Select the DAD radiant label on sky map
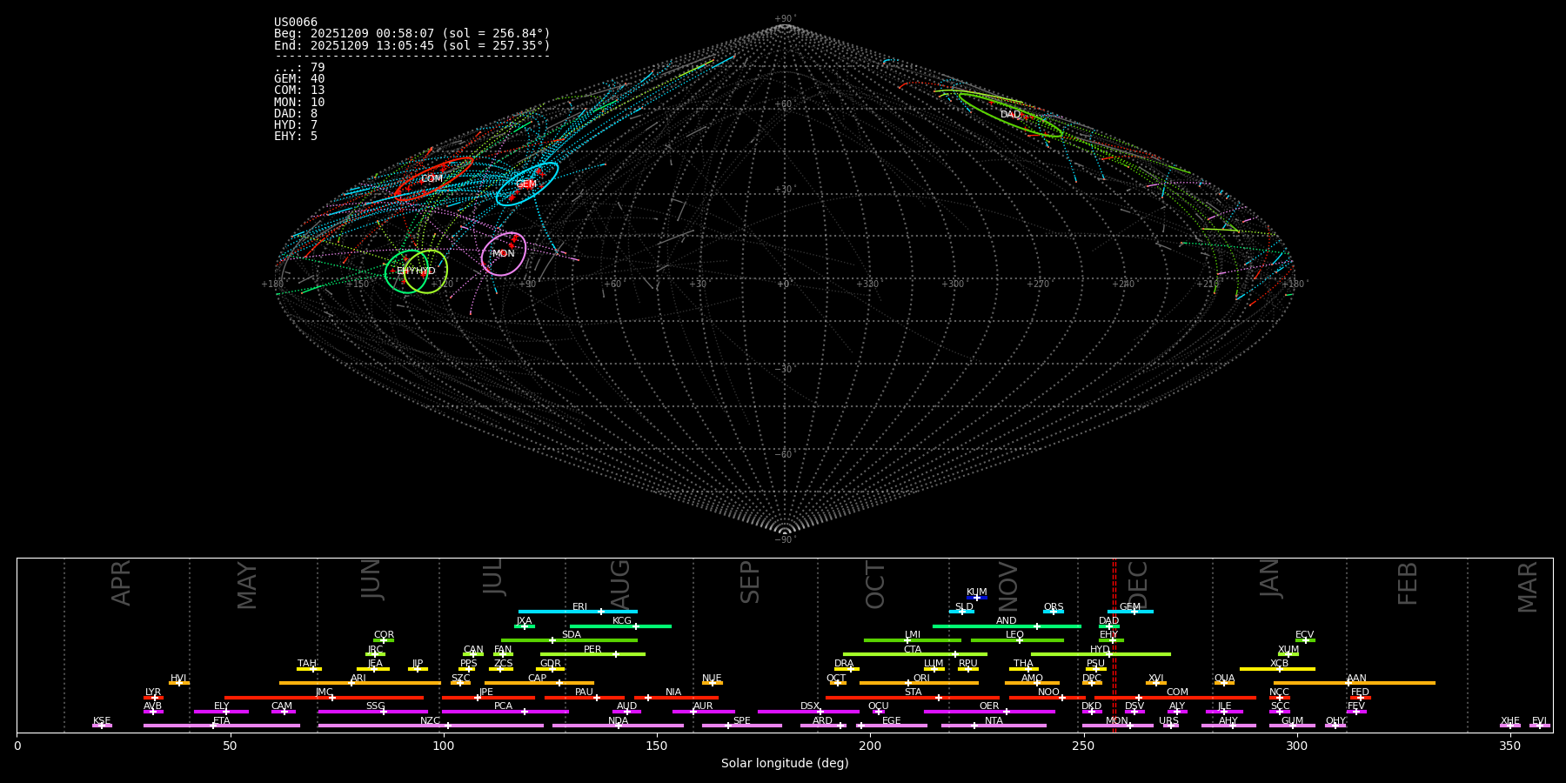Image resolution: width=1566 pixels, height=783 pixels. point(1010,115)
